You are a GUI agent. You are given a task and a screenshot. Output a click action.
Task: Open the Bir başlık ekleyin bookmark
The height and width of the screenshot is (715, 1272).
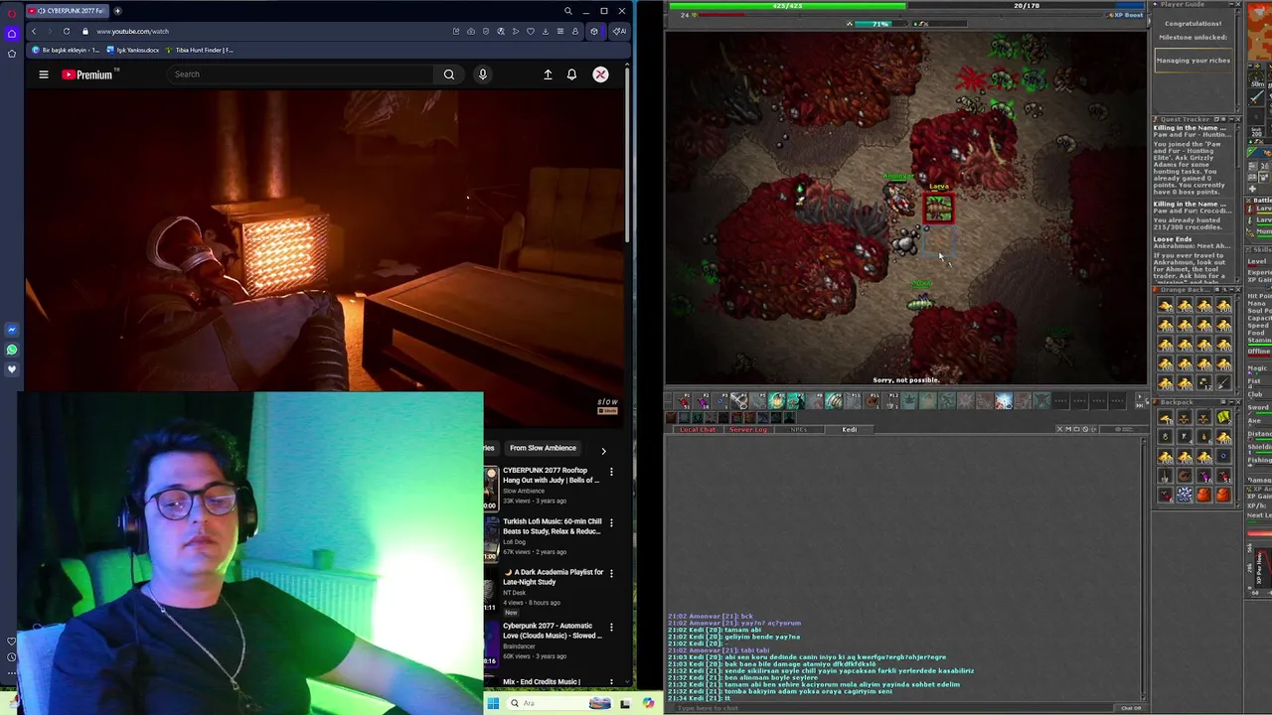tap(67, 50)
